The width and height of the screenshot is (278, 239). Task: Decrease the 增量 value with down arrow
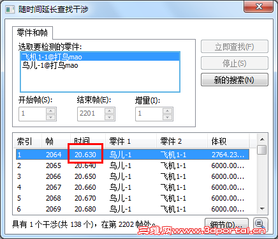tap(168, 117)
